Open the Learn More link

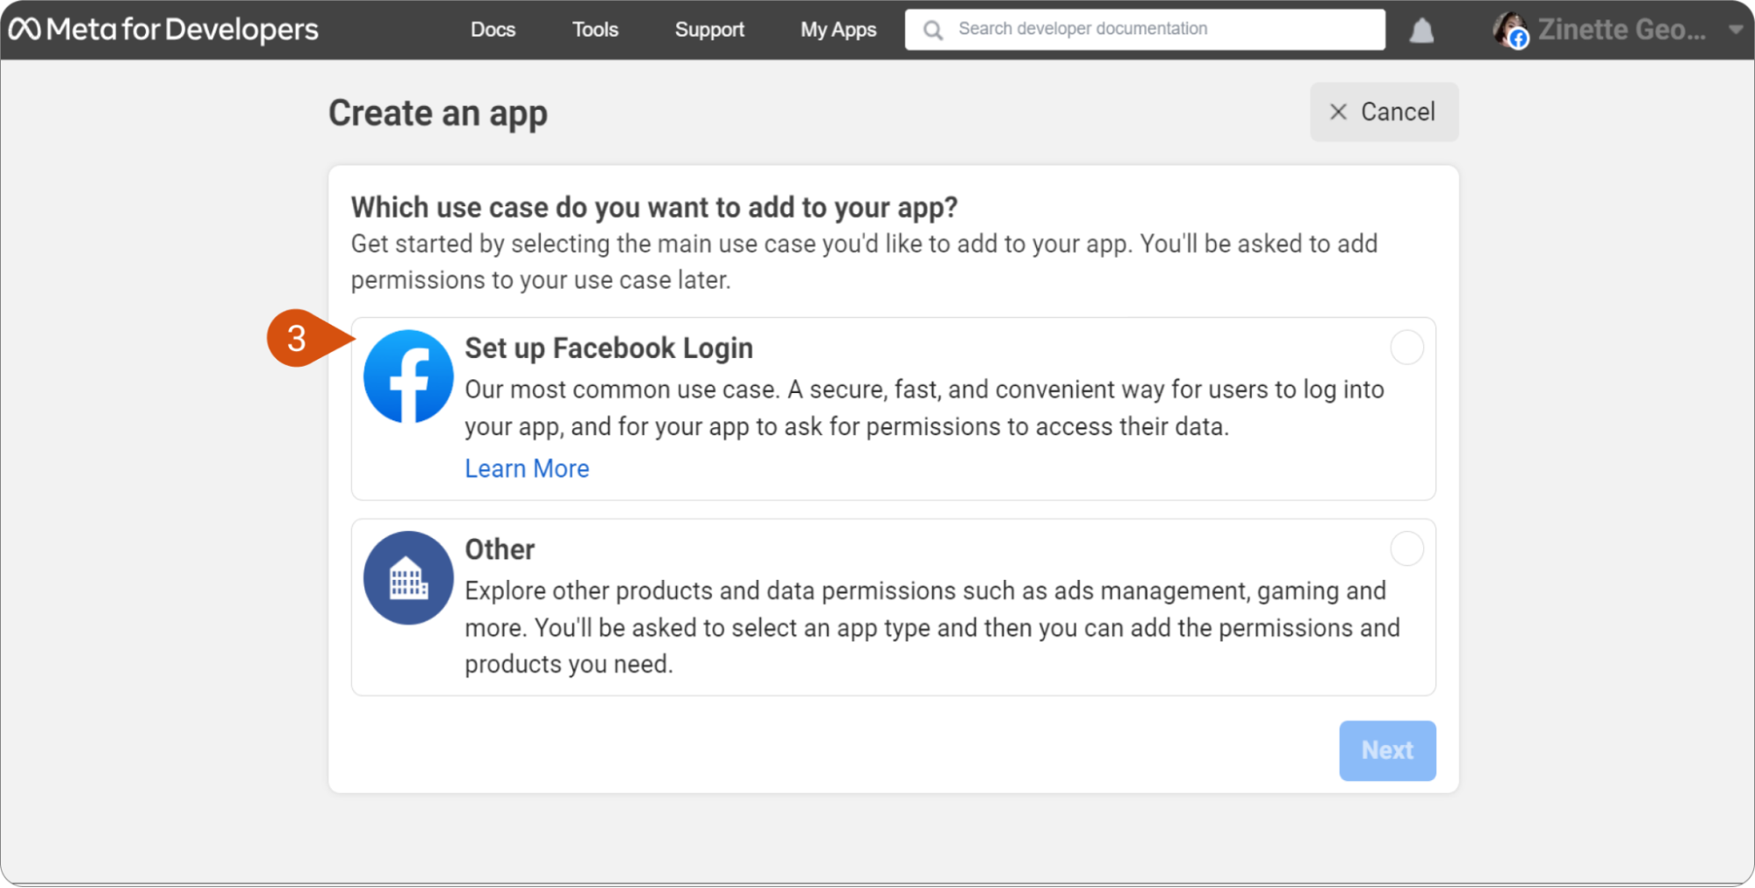[527, 469]
